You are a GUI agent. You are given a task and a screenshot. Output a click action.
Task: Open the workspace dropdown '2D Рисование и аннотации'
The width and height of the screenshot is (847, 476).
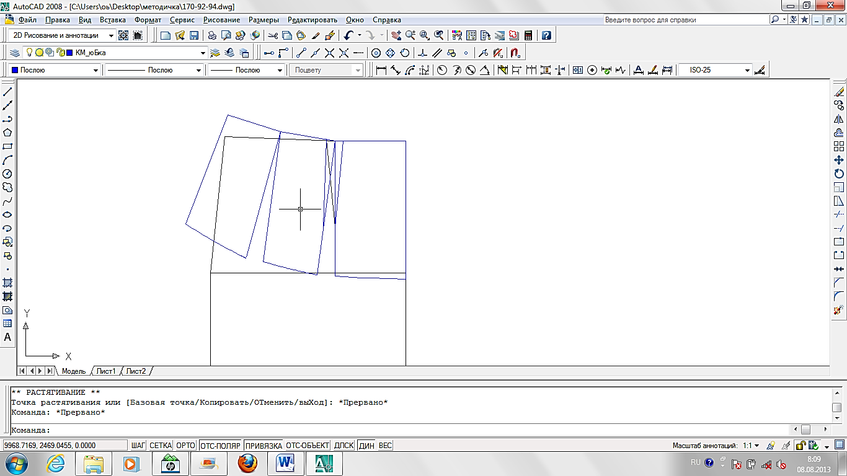click(x=61, y=35)
